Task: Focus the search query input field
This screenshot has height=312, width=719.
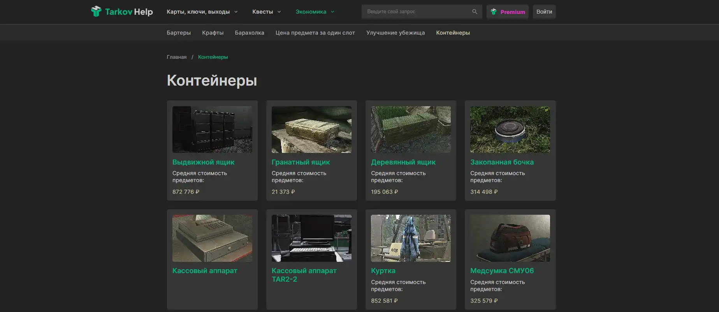Action: point(417,12)
